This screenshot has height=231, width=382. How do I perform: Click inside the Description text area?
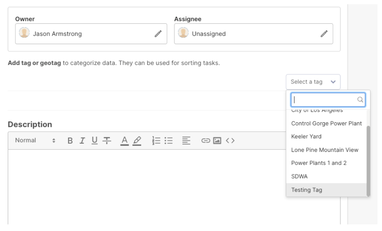coord(174,187)
